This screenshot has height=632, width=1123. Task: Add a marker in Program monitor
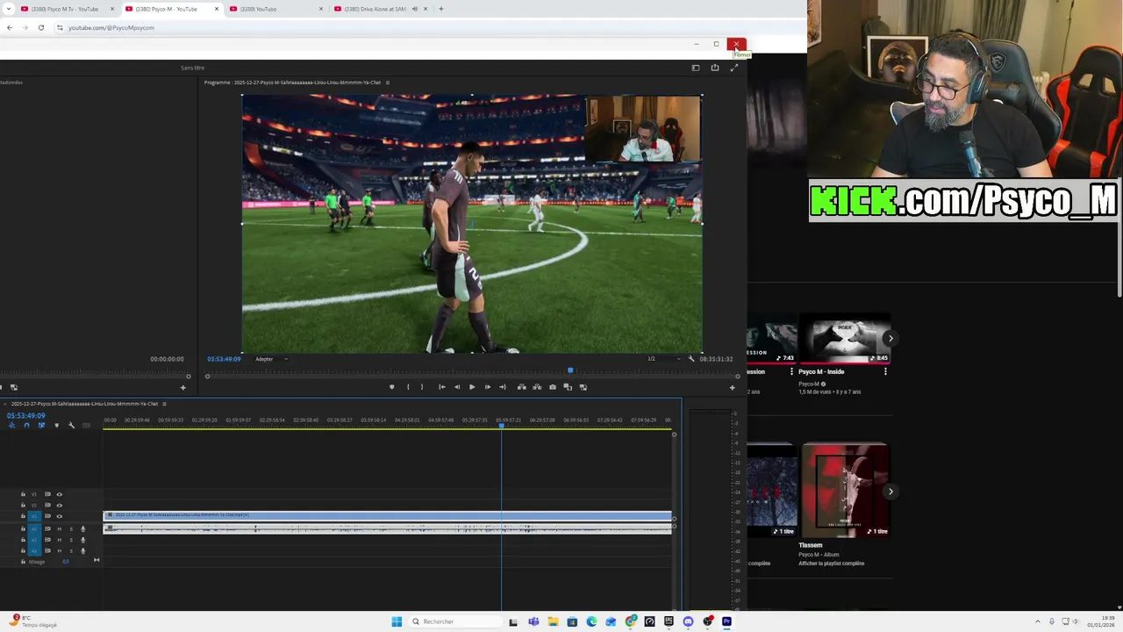point(392,387)
